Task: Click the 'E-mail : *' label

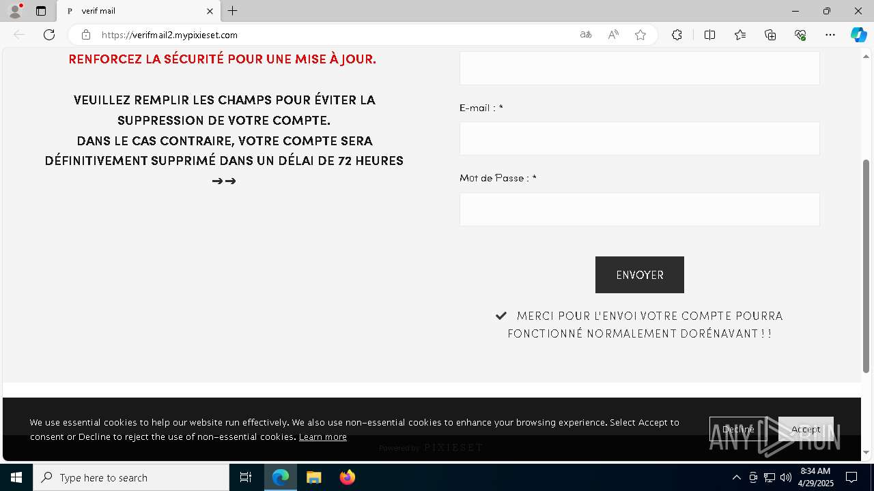Action: (x=481, y=108)
